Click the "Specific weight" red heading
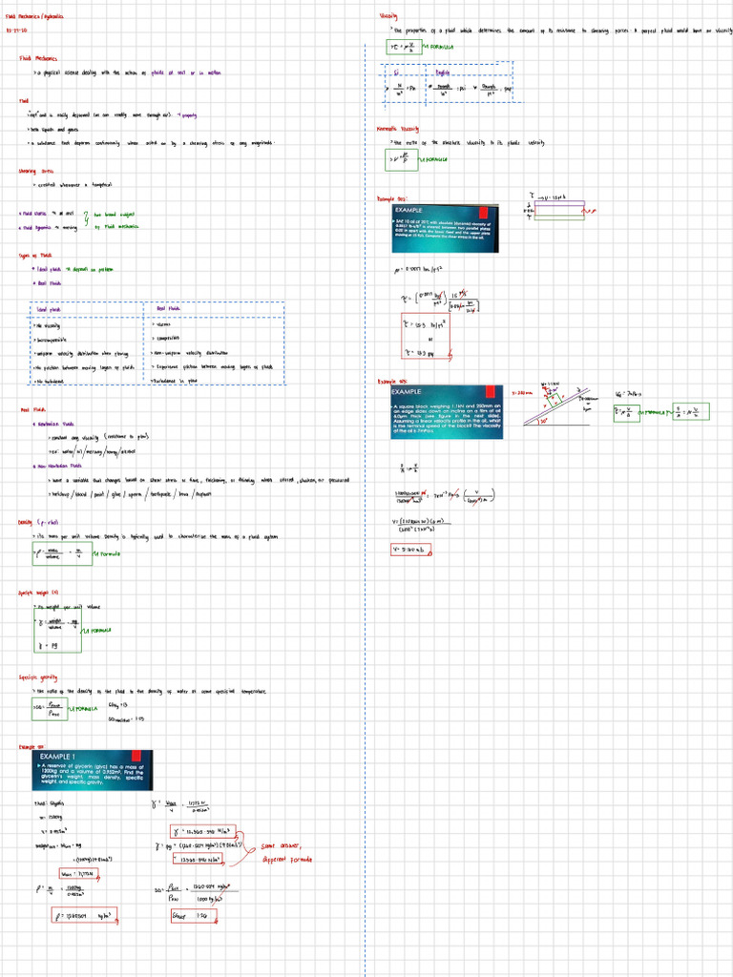Viewport: 733px width, 977px height. (38, 592)
